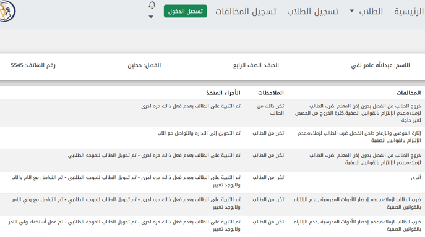Expand the الطلاب dropdown menu
425x237 pixels.
point(366,11)
